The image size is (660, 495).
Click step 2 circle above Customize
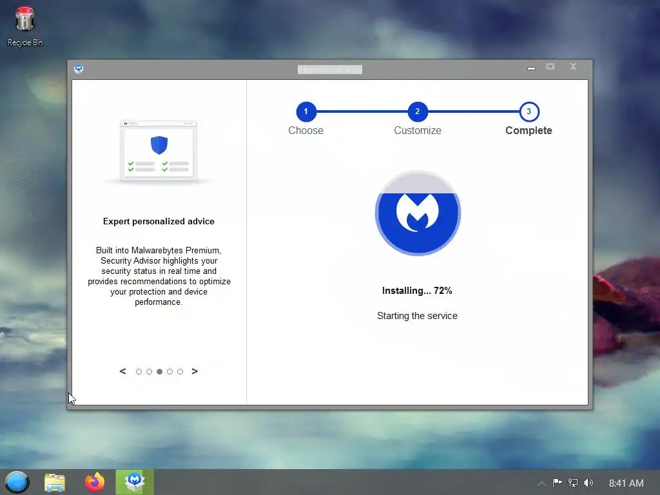[x=418, y=112]
